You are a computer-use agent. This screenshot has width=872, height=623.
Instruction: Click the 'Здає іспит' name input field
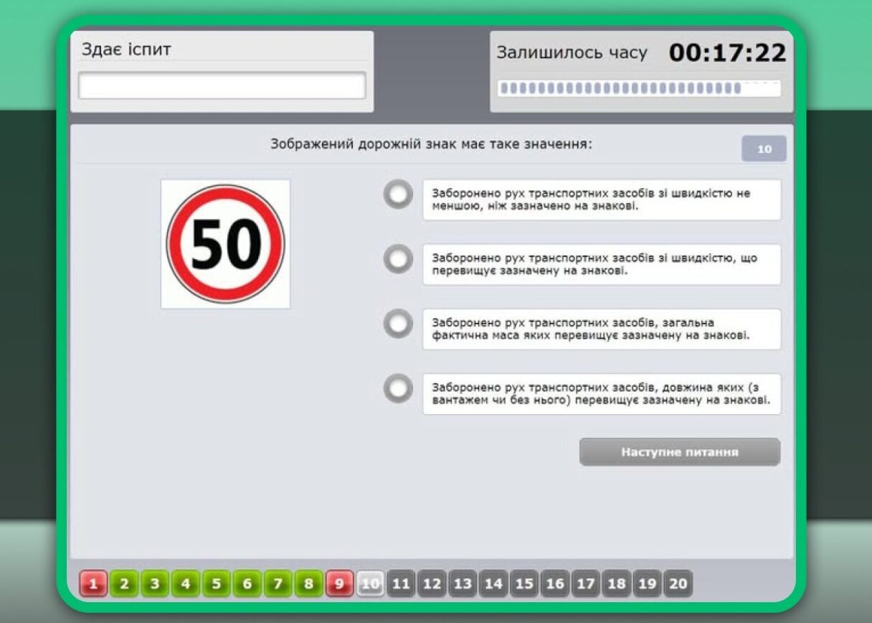pyautogui.click(x=222, y=86)
